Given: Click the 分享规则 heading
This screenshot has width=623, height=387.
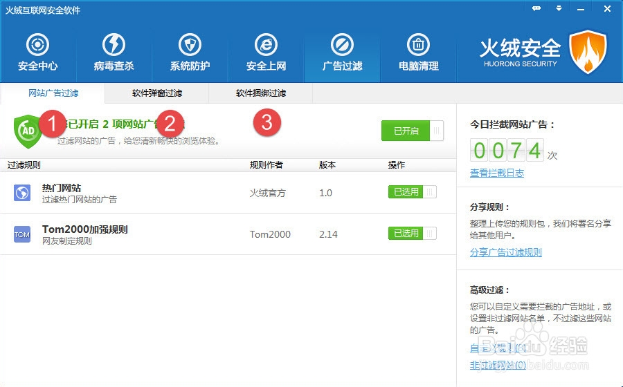Looking at the screenshot, I should click(x=490, y=207).
